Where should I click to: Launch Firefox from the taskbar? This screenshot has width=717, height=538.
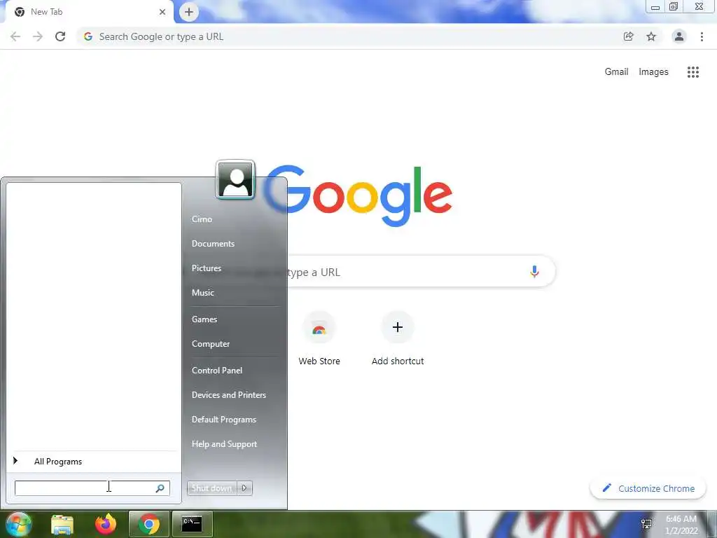(x=106, y=524)
